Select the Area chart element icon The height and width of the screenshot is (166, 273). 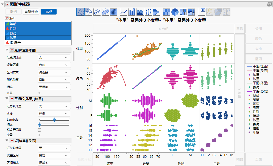pos(140,12)
